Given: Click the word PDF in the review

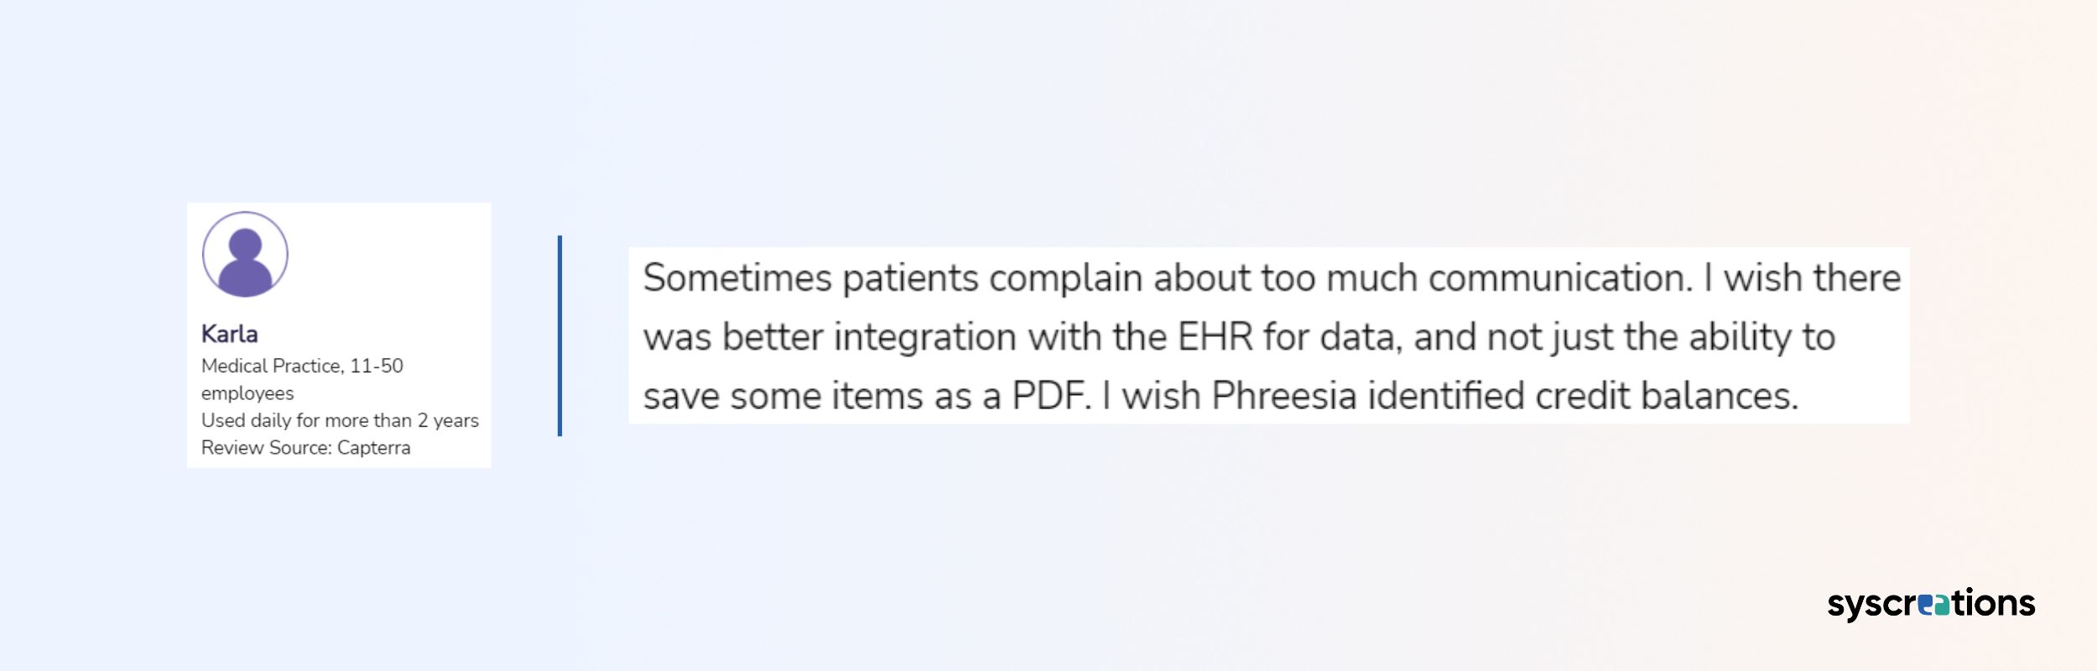Looking at the screenshot, I should (x=1052, y=396).
